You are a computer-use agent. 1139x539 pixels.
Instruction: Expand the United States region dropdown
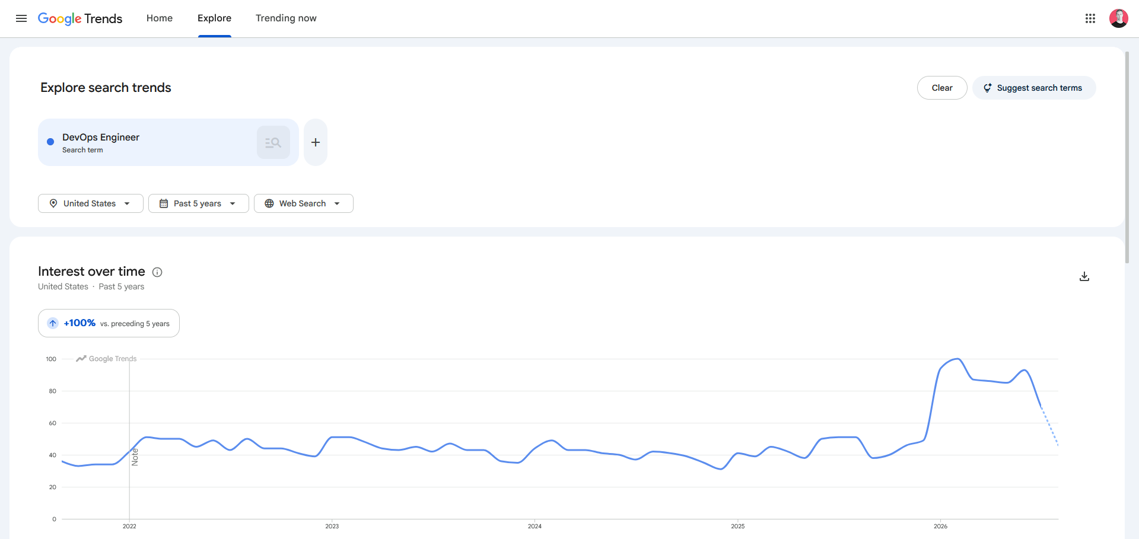(x=91, y=203)
